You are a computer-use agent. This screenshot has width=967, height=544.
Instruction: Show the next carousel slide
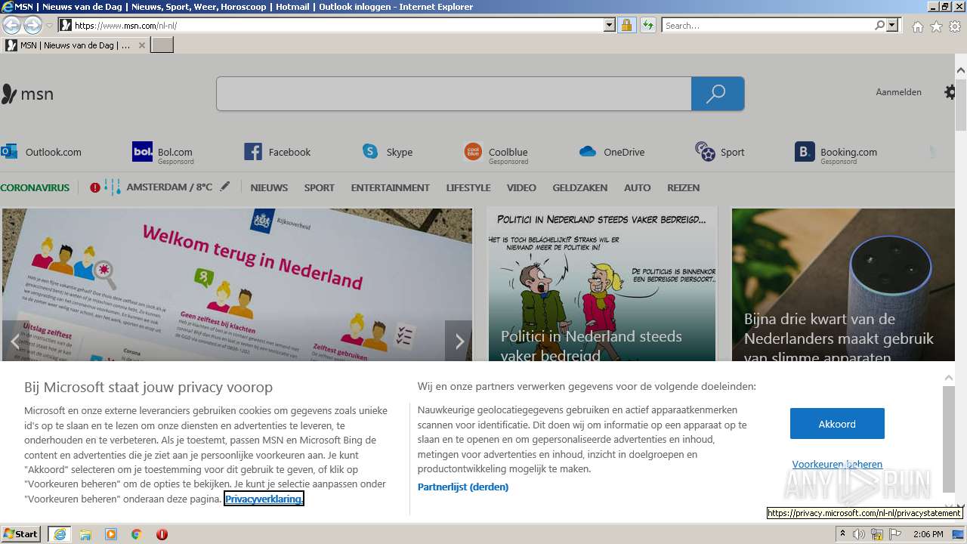point(459,341)
